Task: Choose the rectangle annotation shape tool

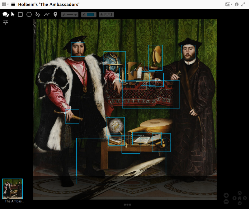Action: point(20,14)
